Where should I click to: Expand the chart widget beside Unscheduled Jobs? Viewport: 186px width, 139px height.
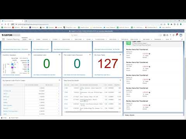29,55
